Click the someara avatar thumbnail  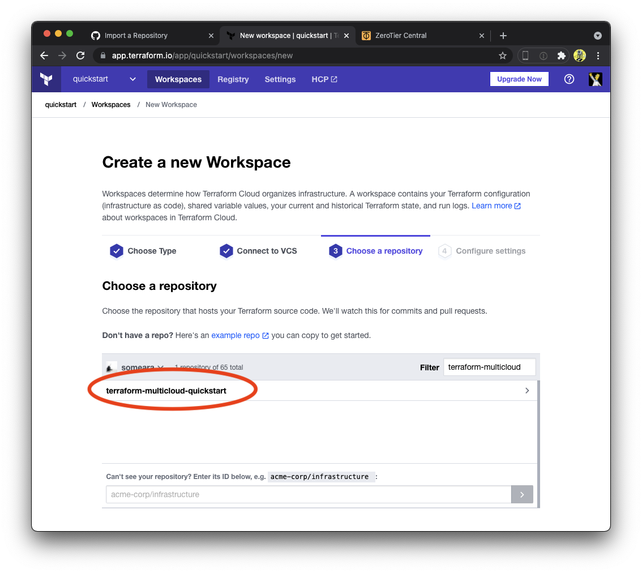coord(112,367)
